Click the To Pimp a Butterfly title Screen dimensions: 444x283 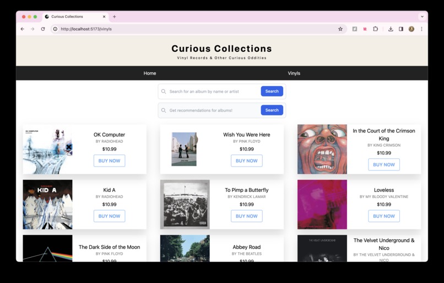pyautogui.click(x=247, y=190)
